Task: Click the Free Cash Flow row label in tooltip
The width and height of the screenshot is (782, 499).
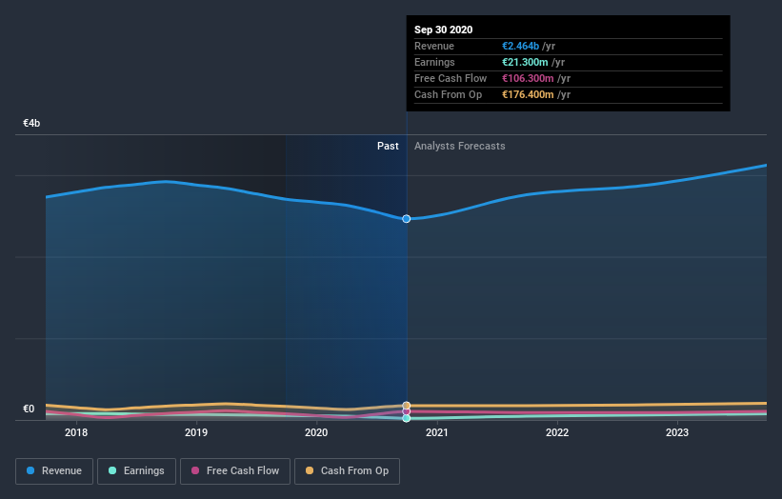Action: (451, 78)
